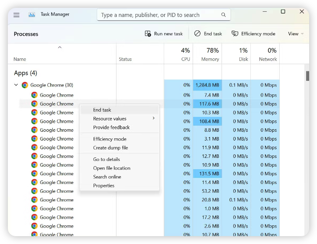Click the Task Manager app icon
The image size is (317, 244).
(32, 14)
